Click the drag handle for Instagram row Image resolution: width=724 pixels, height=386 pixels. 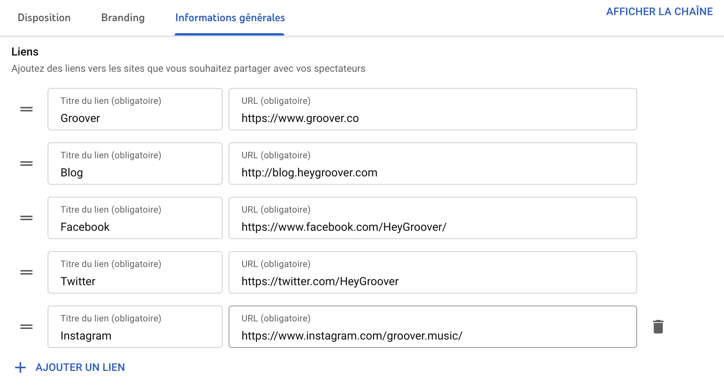tap(26, 327)
